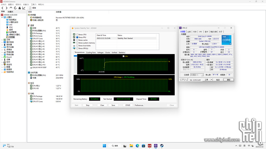Open the 查看(V) menu
The width and height of the screenshot is (266, 149).
coord(11,5)
